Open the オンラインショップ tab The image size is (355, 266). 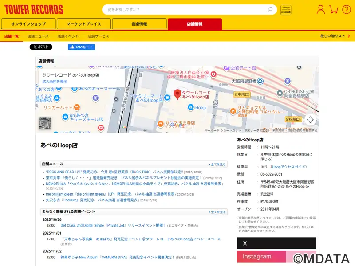click(x=28, y=24)
